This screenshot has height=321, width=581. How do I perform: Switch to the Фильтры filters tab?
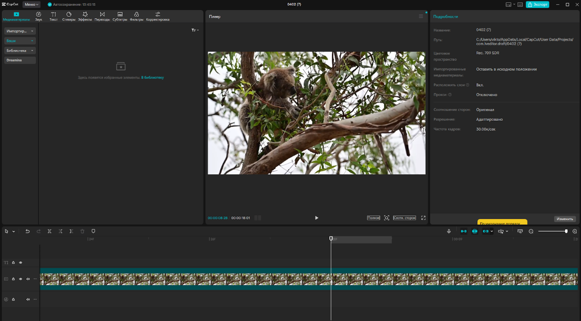pos(136,16)
